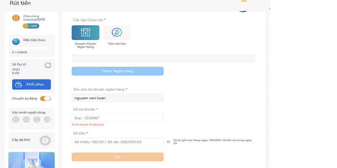Viewport: 337px width, 168px height.
Task: Click the refresh wallet balance icon
Action: [48, 65]
